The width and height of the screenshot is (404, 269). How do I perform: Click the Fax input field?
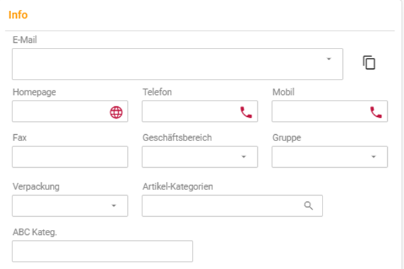(70, 157)
